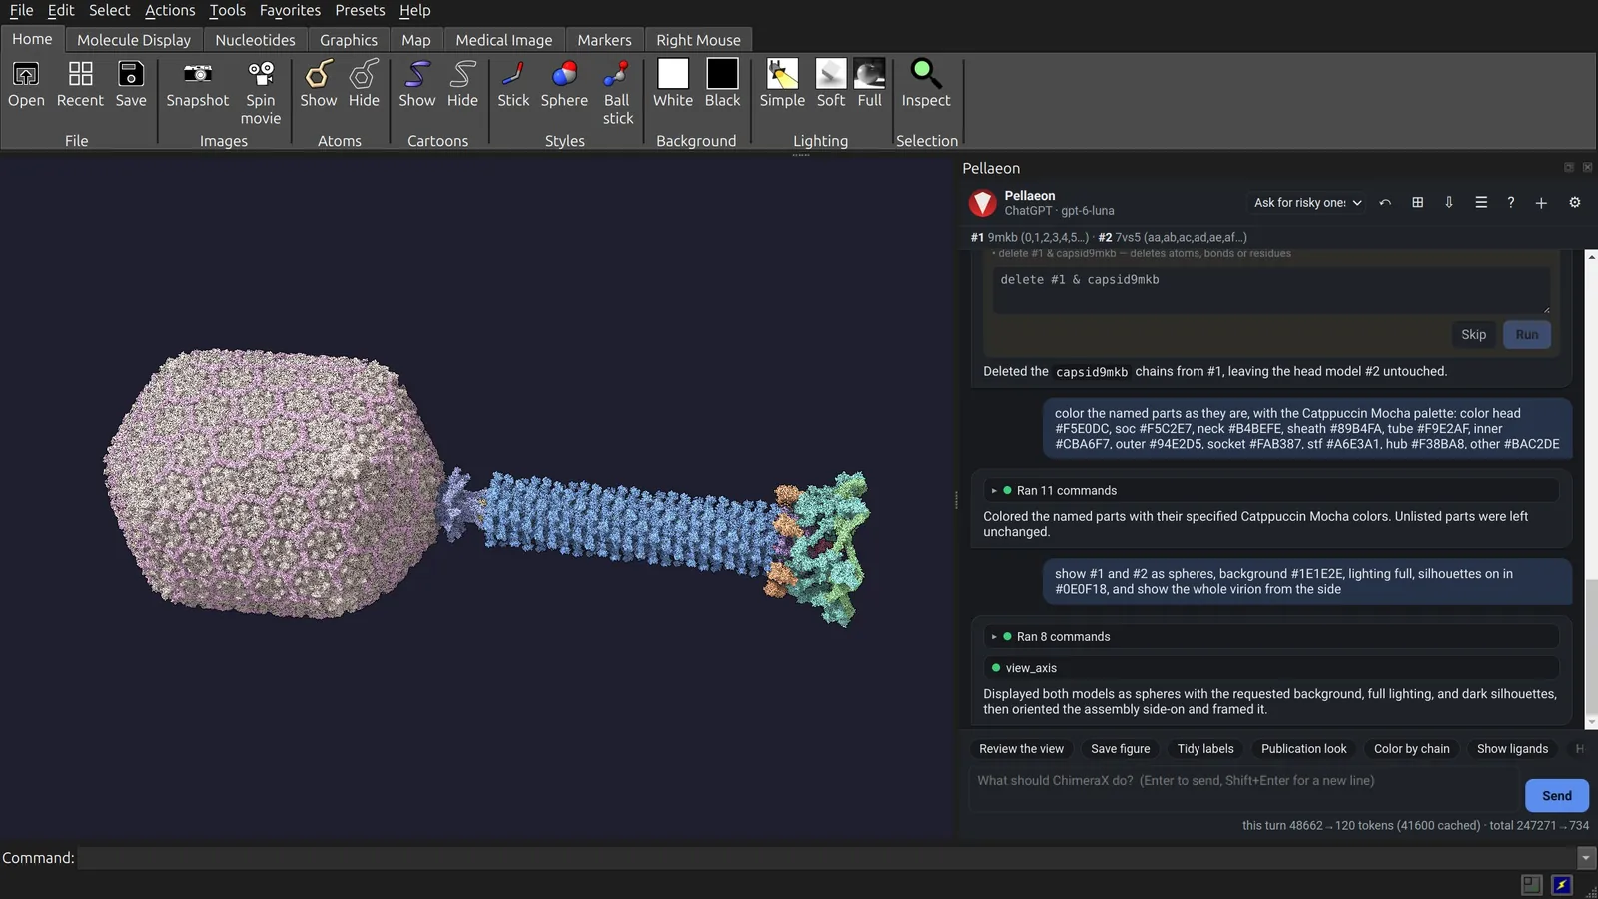
Task: Apply the Sphere style
Action: (x=564, y=85)
